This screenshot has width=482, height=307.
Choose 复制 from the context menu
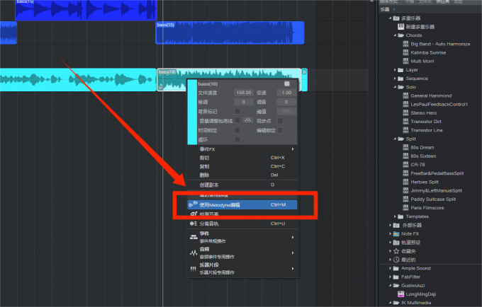pos(242,166)
